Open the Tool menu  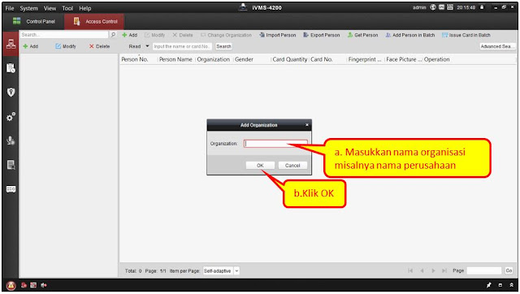tap(67, 8)
